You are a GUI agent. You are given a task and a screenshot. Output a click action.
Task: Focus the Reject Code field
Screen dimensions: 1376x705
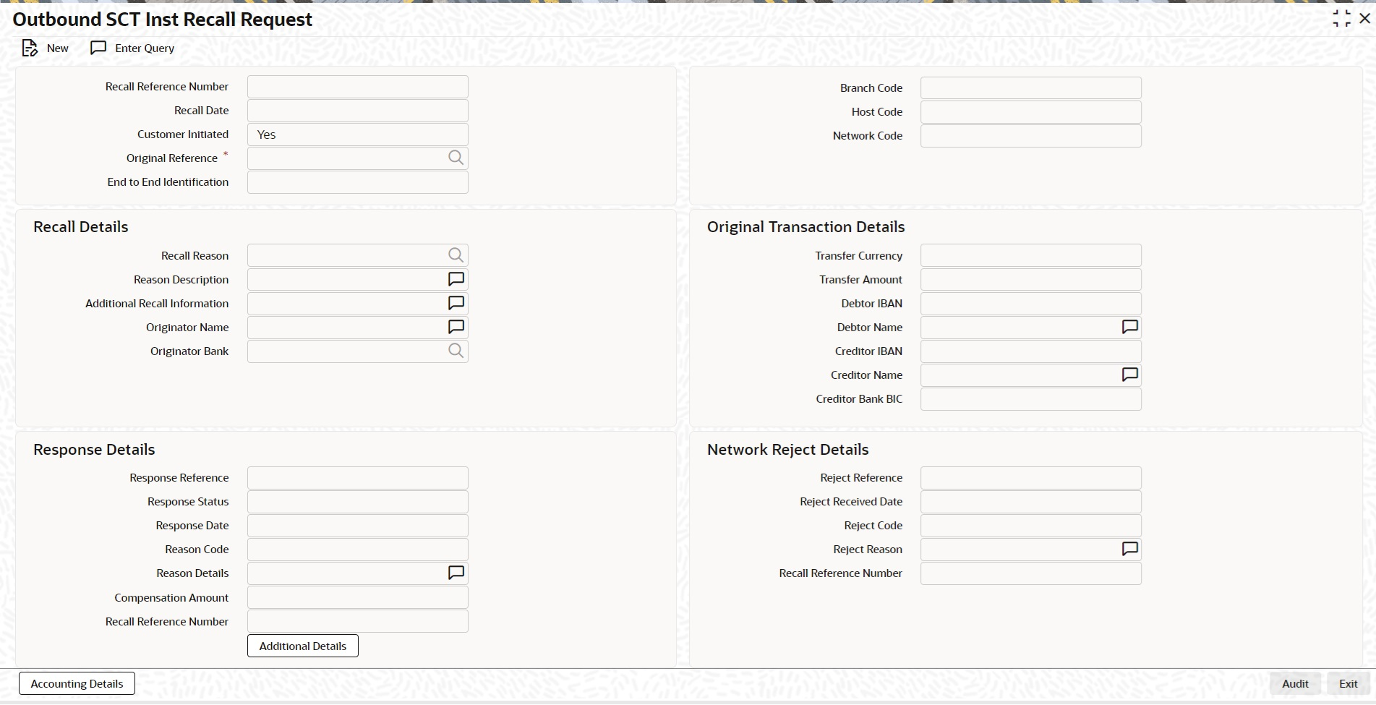tap(1031, 525)
